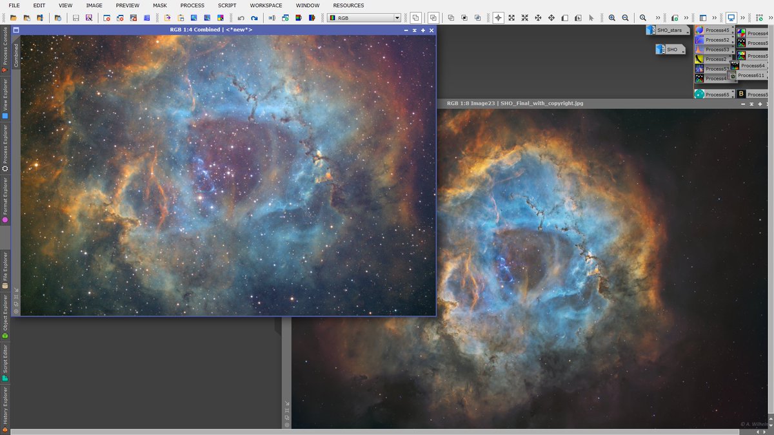The width and height of the screenshot is (774, 435).
Task: Click the Fit View shrink-arrows icon
Action: pos(525,18)
